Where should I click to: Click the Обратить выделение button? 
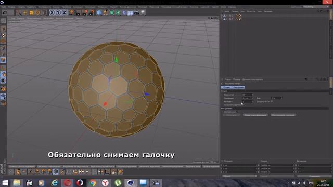[x=127, y=166]
